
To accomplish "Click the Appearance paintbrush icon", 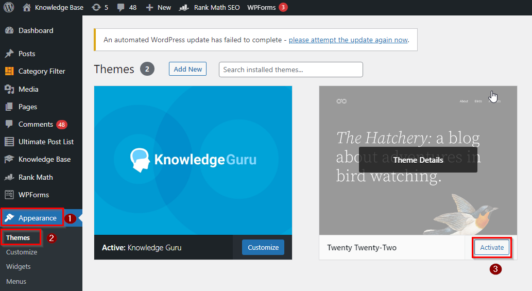I will 9,218.
